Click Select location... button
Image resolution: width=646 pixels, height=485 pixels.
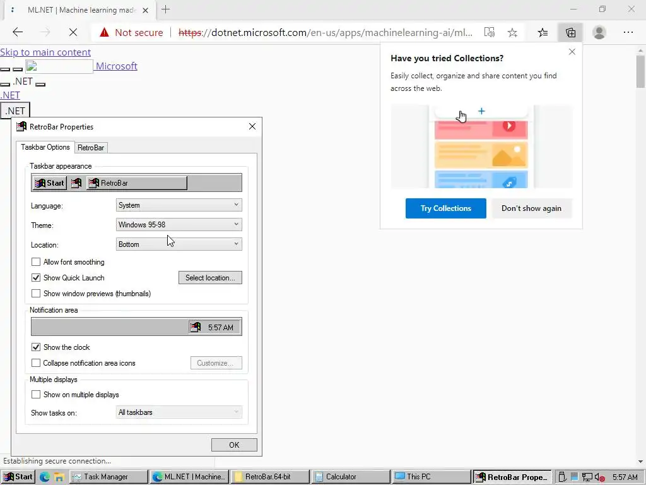click(210, 278)
